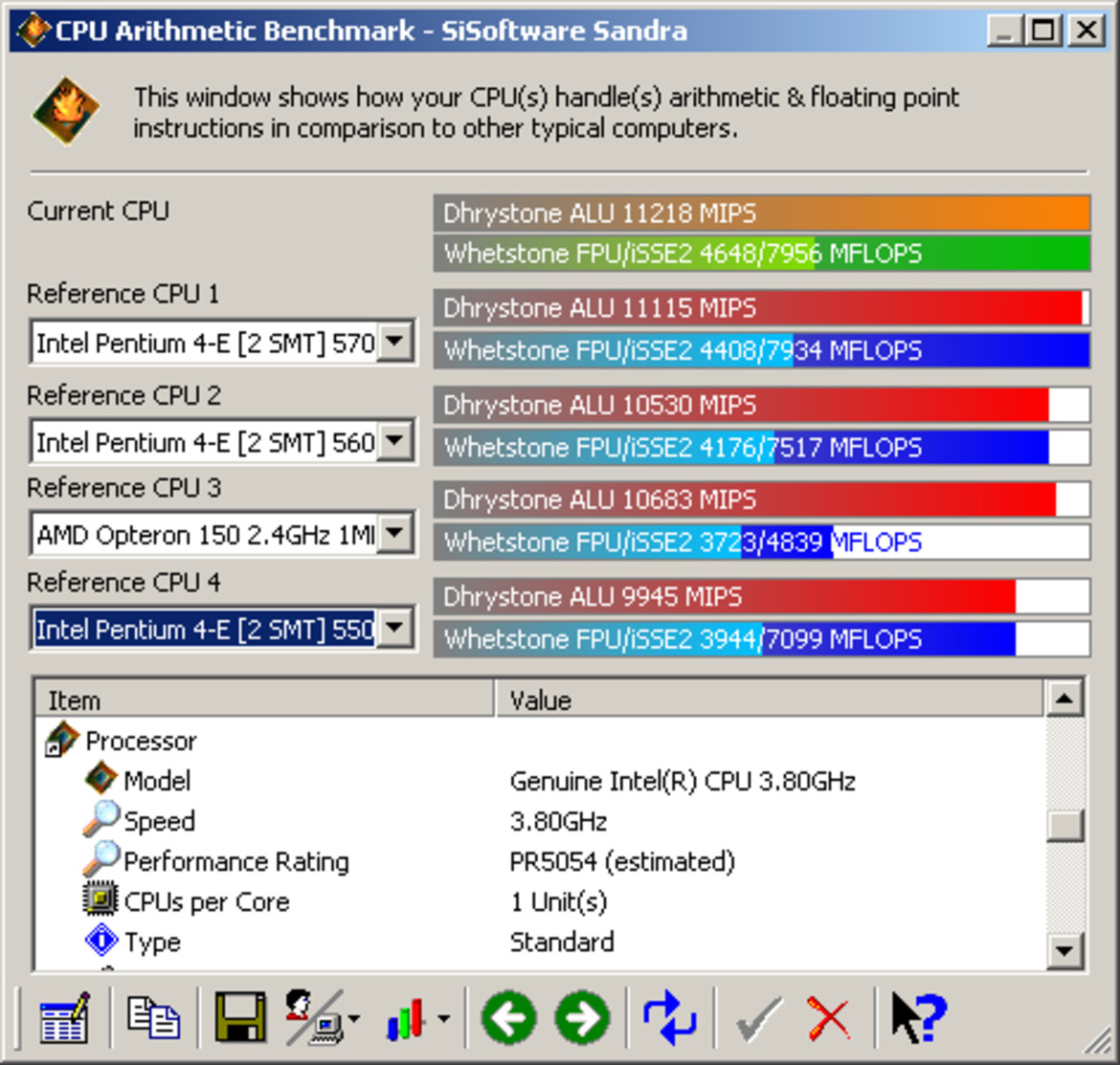Click the Dhrystone ALU 9945 MIPS bar

762,596
